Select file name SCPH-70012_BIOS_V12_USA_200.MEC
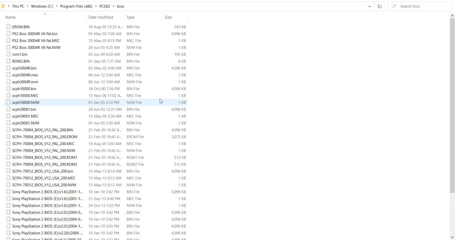Screen dimensions: 455x240 pyautogui.click(x=44, y=178)
